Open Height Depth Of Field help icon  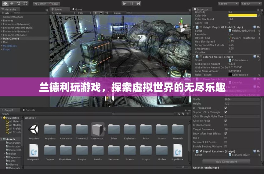click(255, 27)
